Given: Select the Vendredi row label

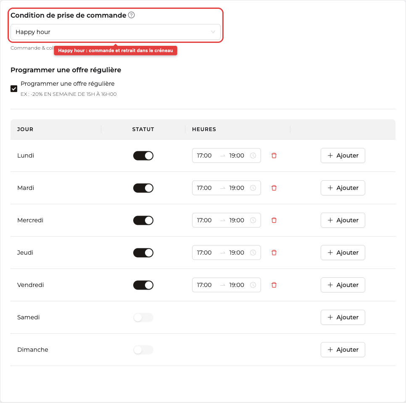Looking at the screenshot, I should (31, 285).
